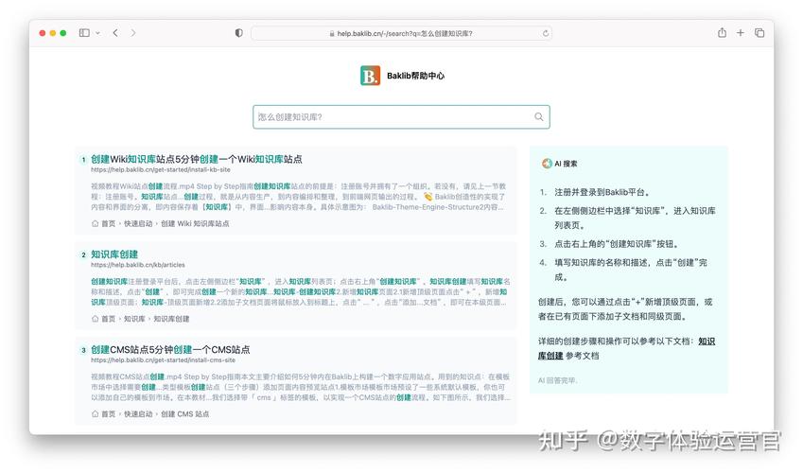Image resolution: width=803 pixels, height=473 pixels.
Task: Go forward with the forward arrow
Action: coord(133,33)
